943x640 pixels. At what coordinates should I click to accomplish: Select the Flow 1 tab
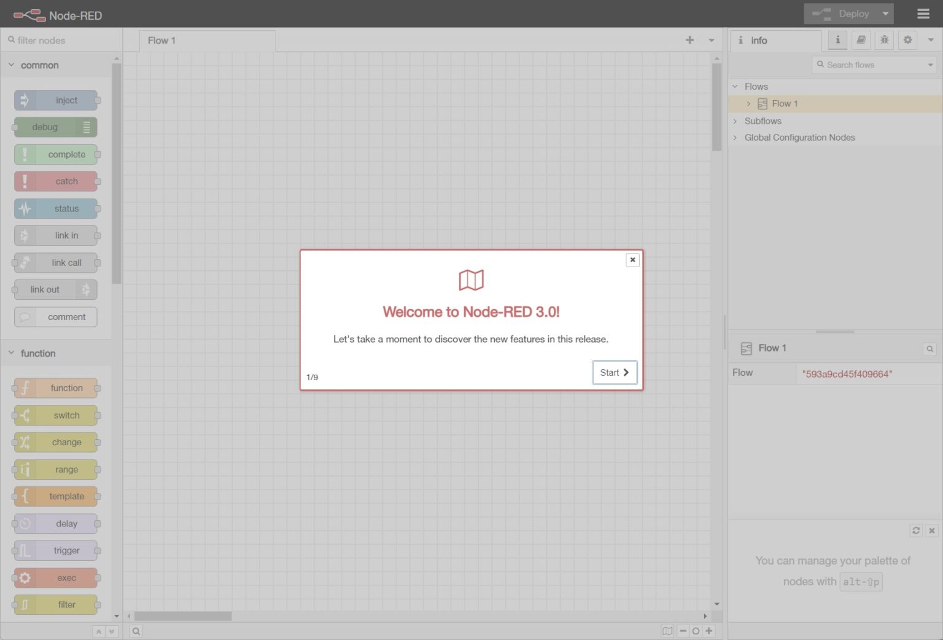pos(161,40)
